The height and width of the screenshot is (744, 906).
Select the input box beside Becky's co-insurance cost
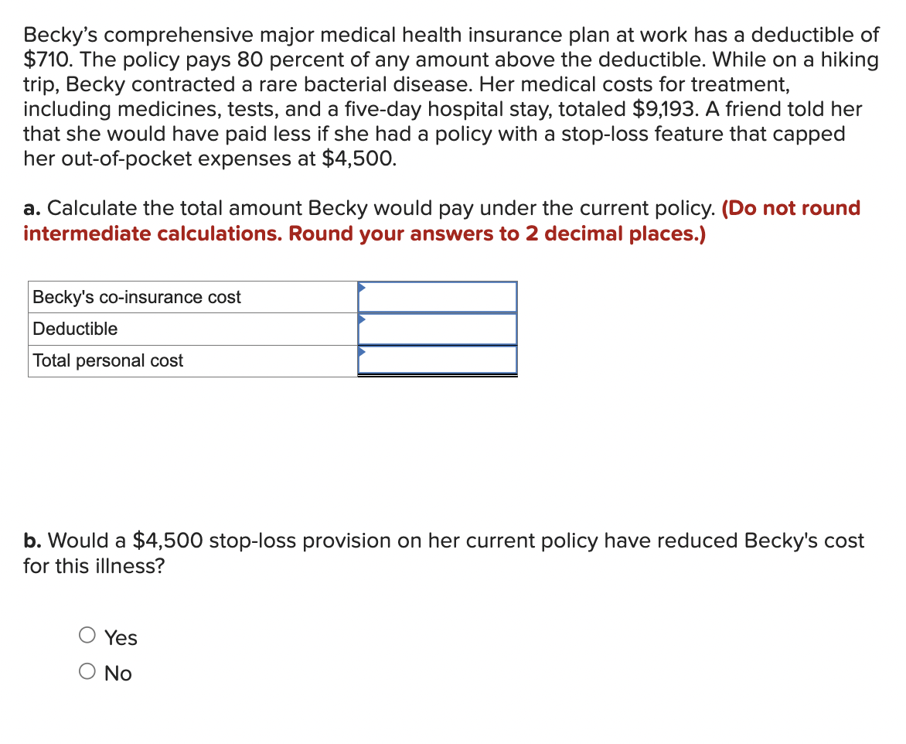[437, 296]
